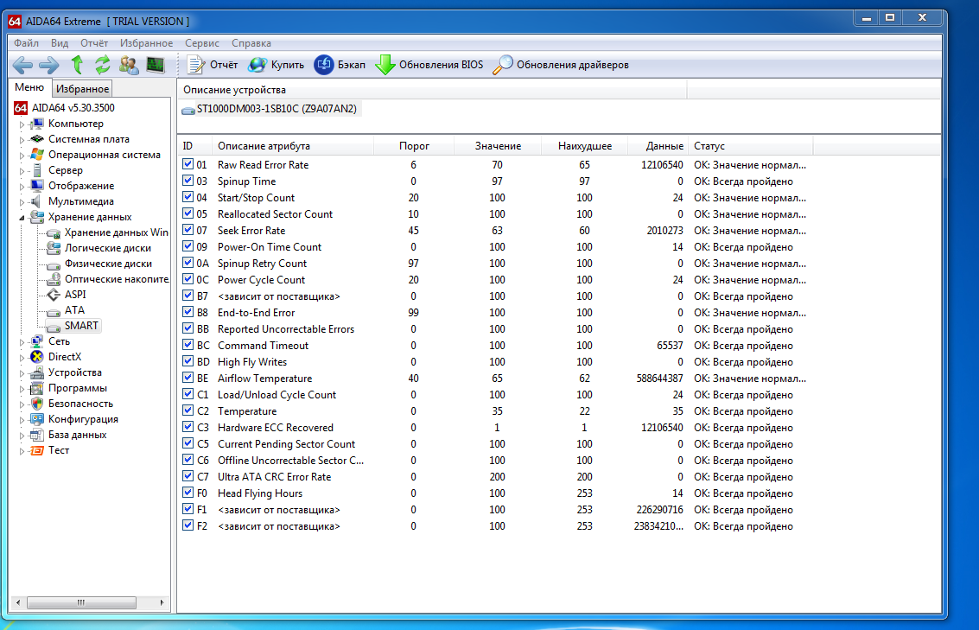Click the Бэкап backup icon
The width and height of the screenshot is (979, 630).
tap(323, 64)
